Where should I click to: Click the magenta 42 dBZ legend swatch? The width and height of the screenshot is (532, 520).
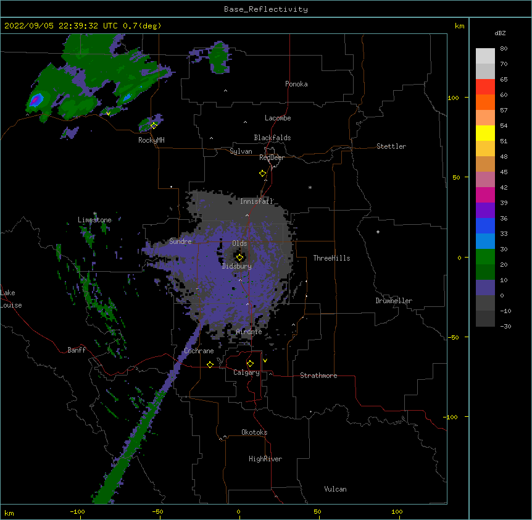pos(485,195)
